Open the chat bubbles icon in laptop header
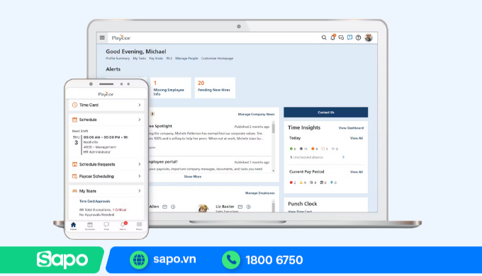The width and height of the screenshot is (482, 276). point(341,38)
